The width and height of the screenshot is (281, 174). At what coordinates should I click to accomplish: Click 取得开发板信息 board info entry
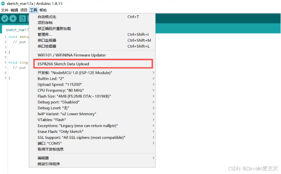coord(92,149)
